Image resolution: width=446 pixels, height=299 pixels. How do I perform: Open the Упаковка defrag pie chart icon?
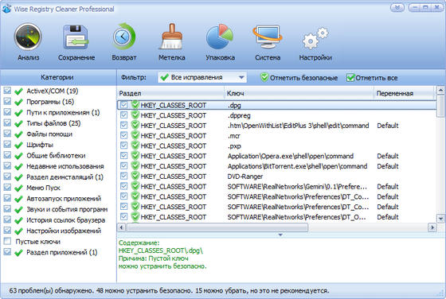click(x=220, y=37)
